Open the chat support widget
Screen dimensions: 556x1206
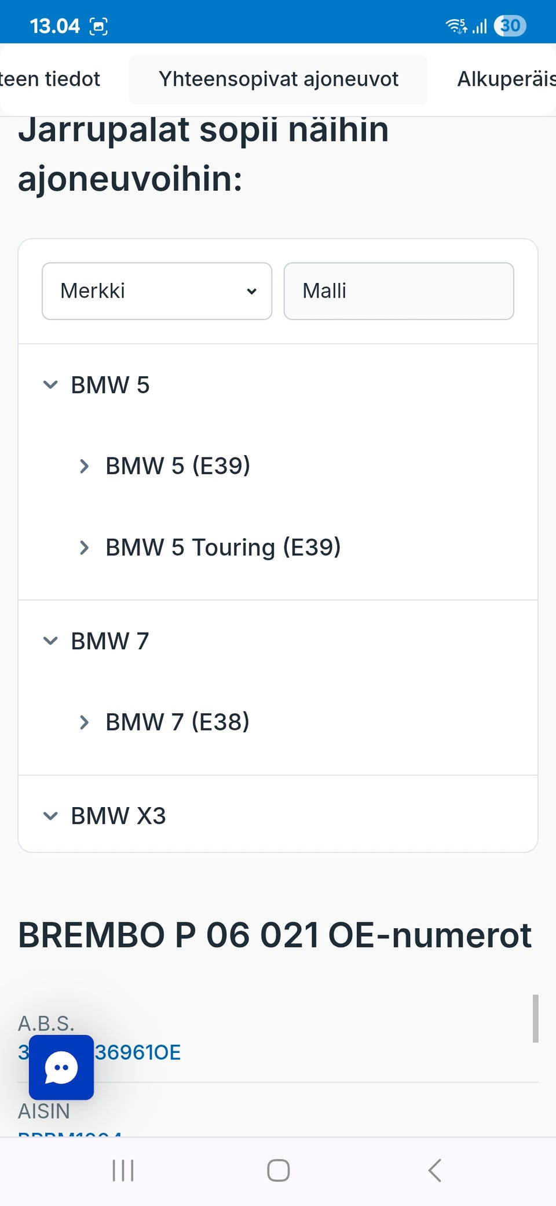(61, 1067)
